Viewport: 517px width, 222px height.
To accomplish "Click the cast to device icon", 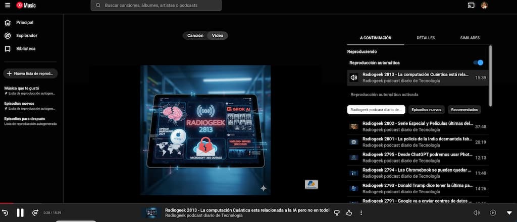I will tap(471, 6).
